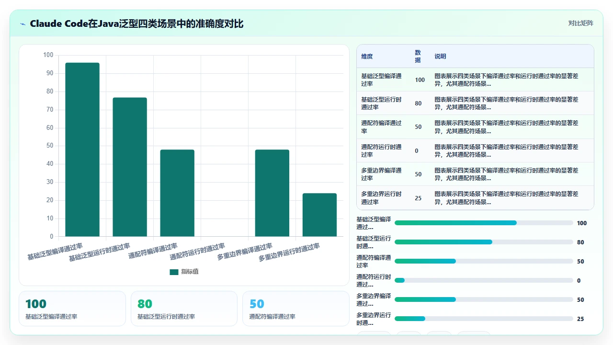Click the 通配符编译通过率 progress bar
Viewport: 613px width, 345px height.
484,261
